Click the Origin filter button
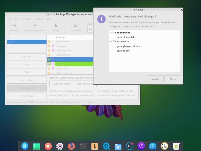 [27, 72]
